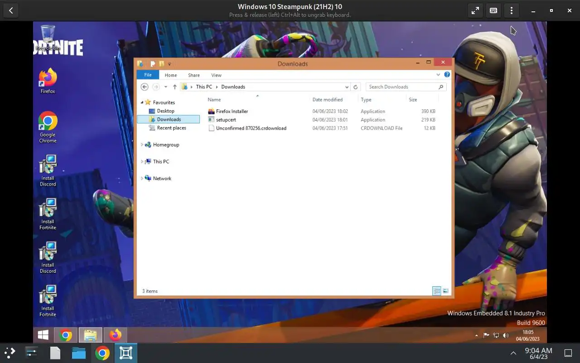Expand the Homegroup tree node
Screen dimensions: 580x363
(142, 145)
